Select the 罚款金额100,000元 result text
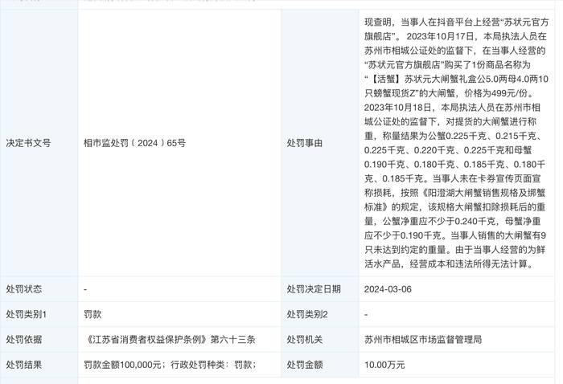This screenshot has height=384, width=563. click(x=123, y=365)
